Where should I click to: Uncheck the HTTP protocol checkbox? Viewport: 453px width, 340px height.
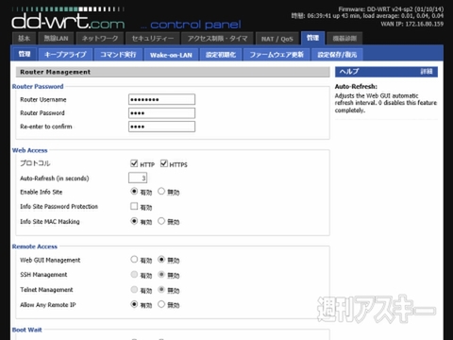coord(134,163)
